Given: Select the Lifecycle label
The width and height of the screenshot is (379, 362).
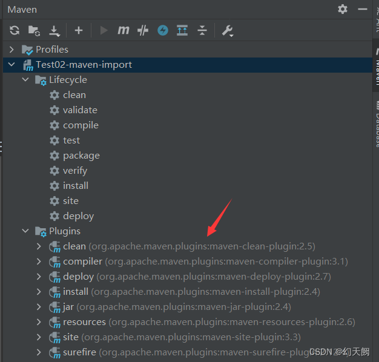Looking at the screenshot, I should [x=68, y=80].
